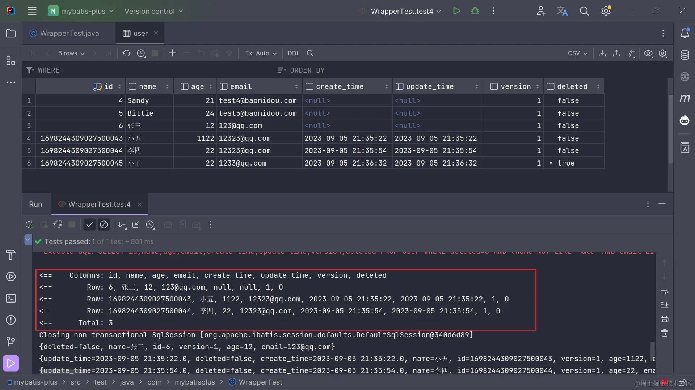Collapse the test results tree chevron

(x=28, y=239)
